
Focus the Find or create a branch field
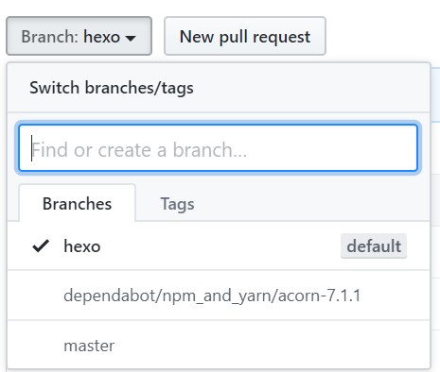[219, 148]
